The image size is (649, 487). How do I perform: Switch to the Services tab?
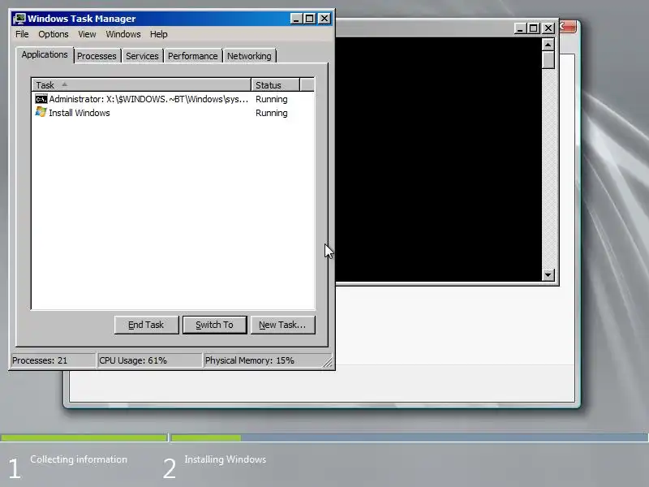[x=142, y=56]
